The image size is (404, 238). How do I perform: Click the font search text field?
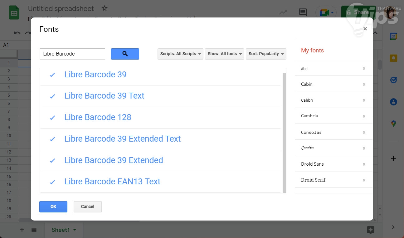coord(72,54)
